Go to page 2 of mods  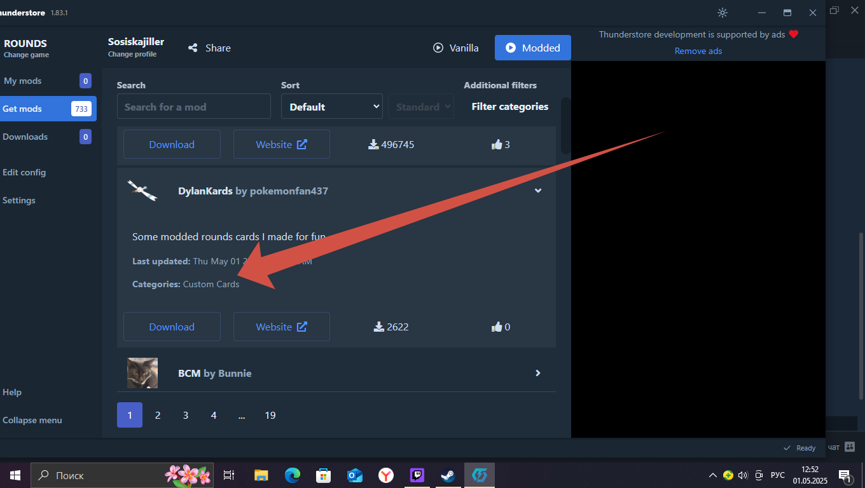point(158,415)
